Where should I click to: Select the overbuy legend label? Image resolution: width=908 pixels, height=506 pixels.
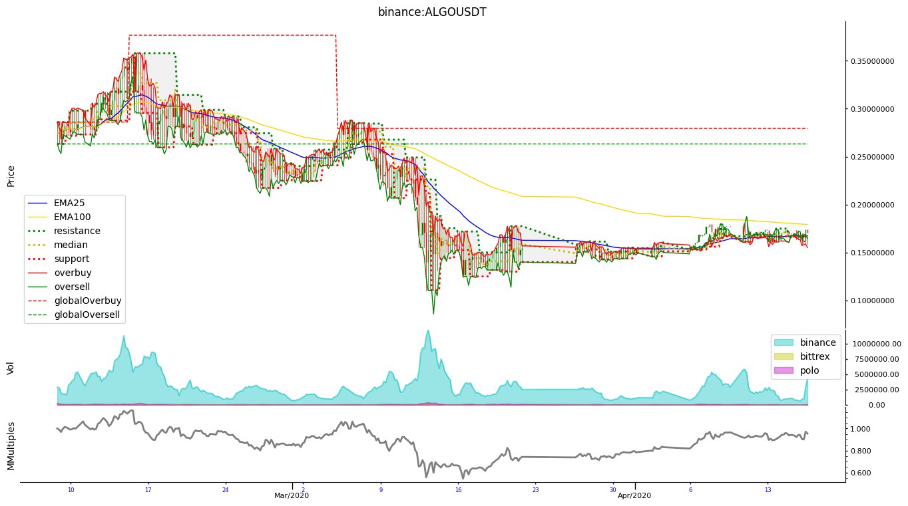coord(73,272)
